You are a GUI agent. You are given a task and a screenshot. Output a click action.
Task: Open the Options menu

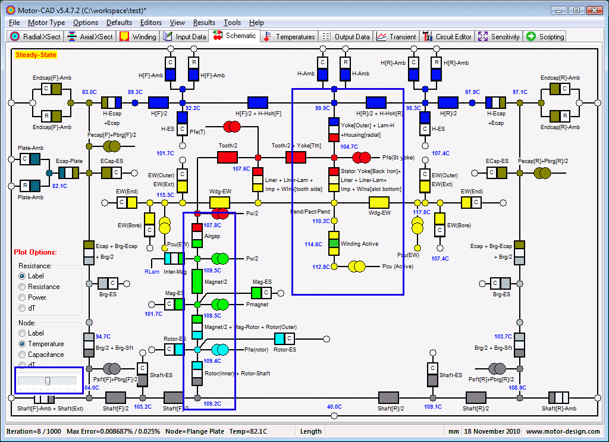[x=86, y=23]
